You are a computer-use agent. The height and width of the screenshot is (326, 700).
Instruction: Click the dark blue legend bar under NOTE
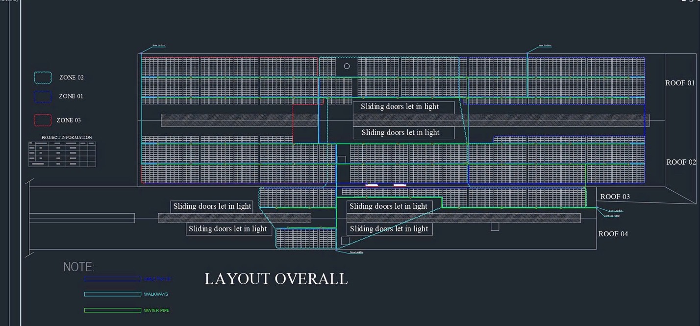click(112, 279)
